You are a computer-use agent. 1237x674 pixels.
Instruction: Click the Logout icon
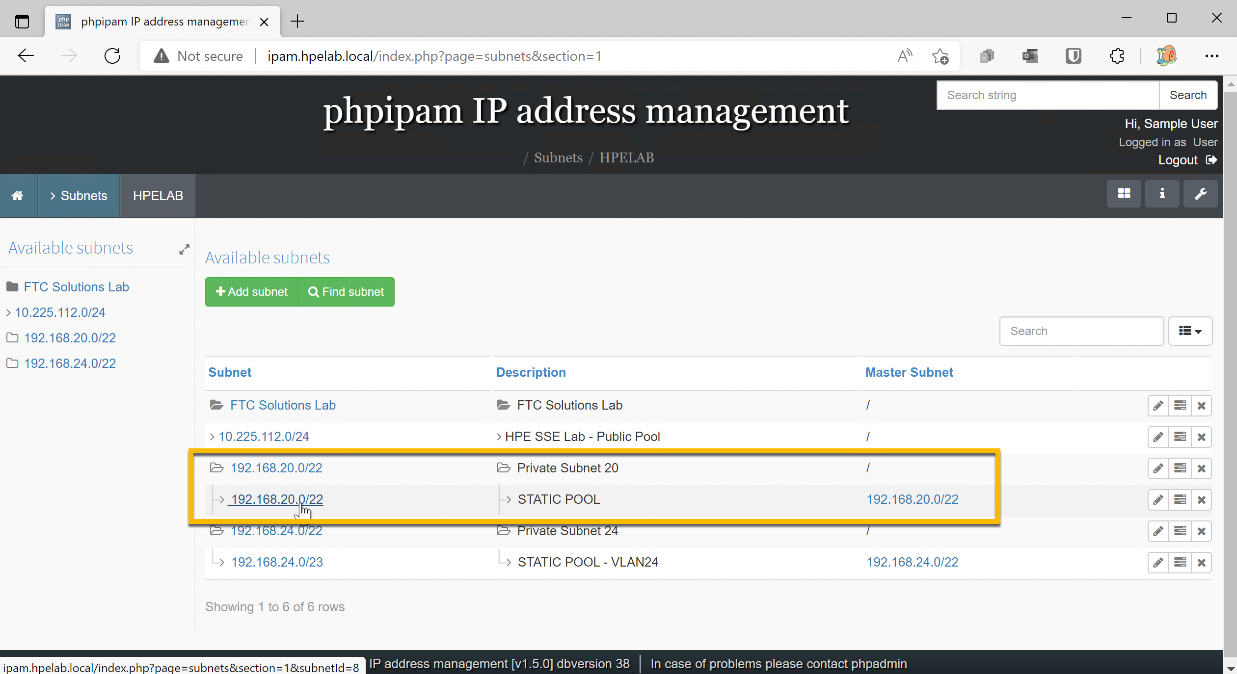point(1211,160)
